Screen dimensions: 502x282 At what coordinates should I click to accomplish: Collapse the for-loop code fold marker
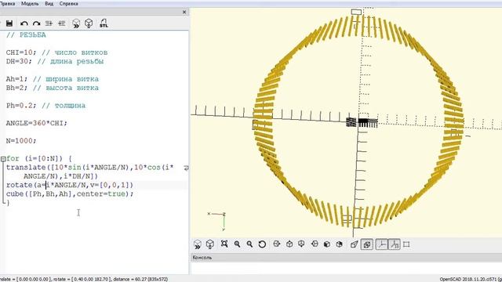[3, 159]
